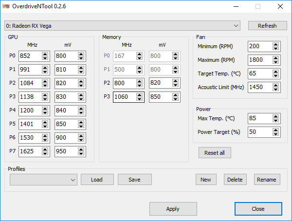Image resolution: width=292 pixels, height=221 pixels.
Task: Decrease Memory P3 mV with the down arrow
Action: pos(175,99)
